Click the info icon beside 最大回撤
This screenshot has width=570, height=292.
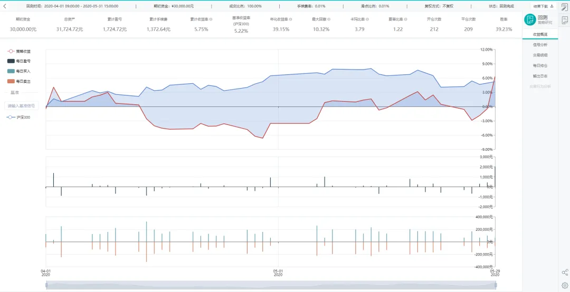329,20
